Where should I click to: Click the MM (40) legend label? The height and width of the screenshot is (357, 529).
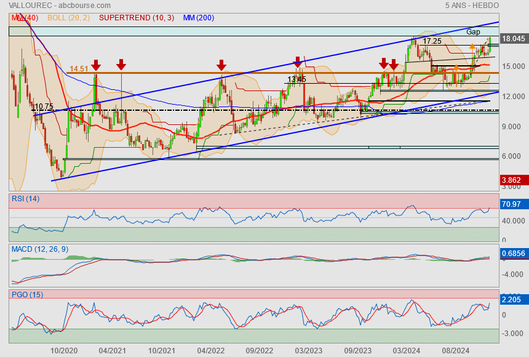[x=25, y=18]
